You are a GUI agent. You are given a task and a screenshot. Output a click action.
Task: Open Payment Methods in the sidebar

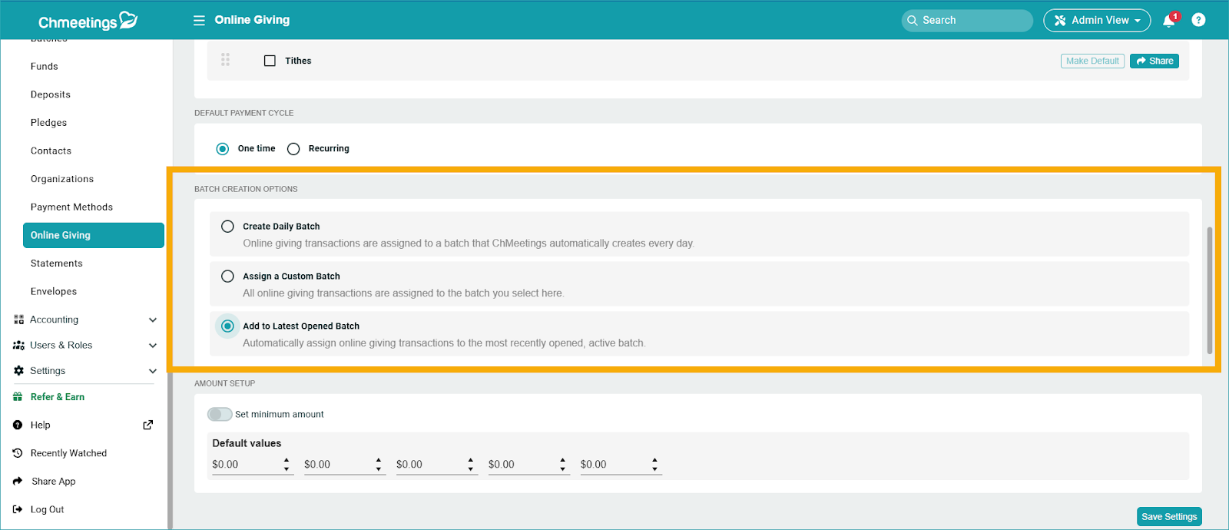click(x=71, y=207)
